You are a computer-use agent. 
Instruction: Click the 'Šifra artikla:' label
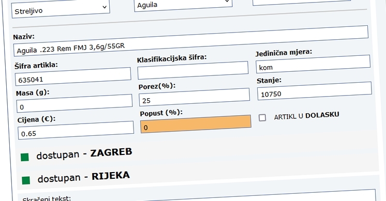tap(36, 66)
